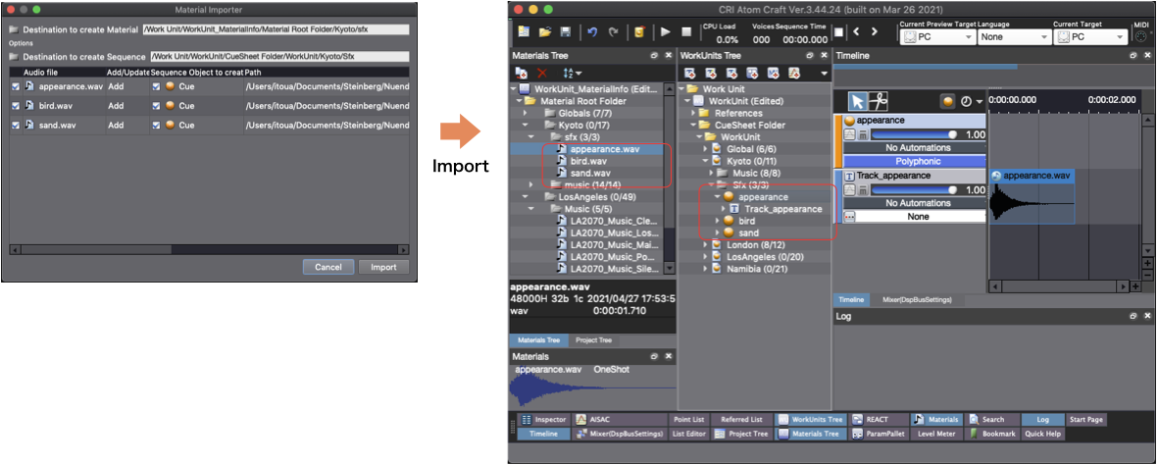The width and height of the screenshot is (1158, 465).
Task: Expand the London (8/12) cue sheet
Action: [707, 244]
